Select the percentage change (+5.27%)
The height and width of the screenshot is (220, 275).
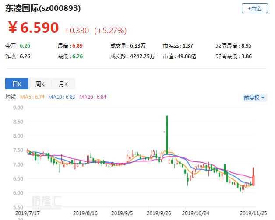(x=110, y=31)
